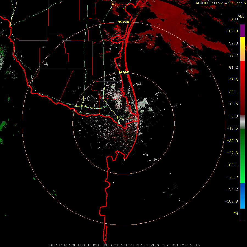Click the 30.1 legend value
The height and width of the screenshot is (247, 247).
coord(234,92)
